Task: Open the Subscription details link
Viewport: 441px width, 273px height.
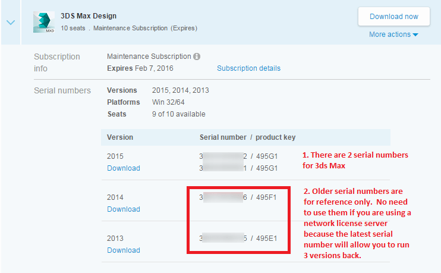Action: tap(248, 68)
